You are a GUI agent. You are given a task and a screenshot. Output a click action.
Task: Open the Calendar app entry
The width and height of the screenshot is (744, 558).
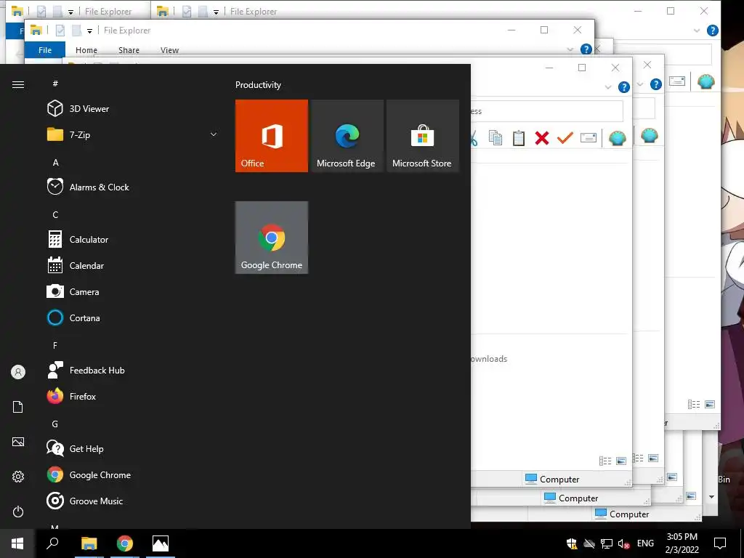point(133,266)
